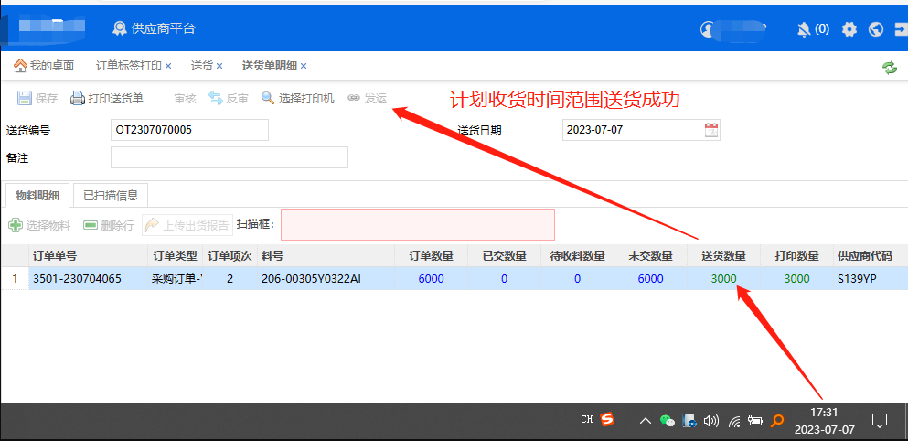Refresh the page with the green arrows icon
The height and width of the screenshot is (441, 908).
(889, 67)
